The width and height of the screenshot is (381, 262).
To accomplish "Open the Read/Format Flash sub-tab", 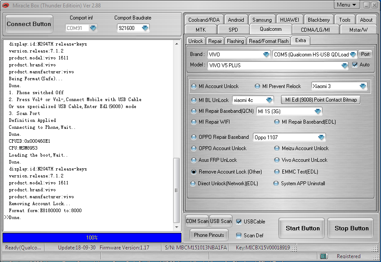I will (x=269, y=41).
